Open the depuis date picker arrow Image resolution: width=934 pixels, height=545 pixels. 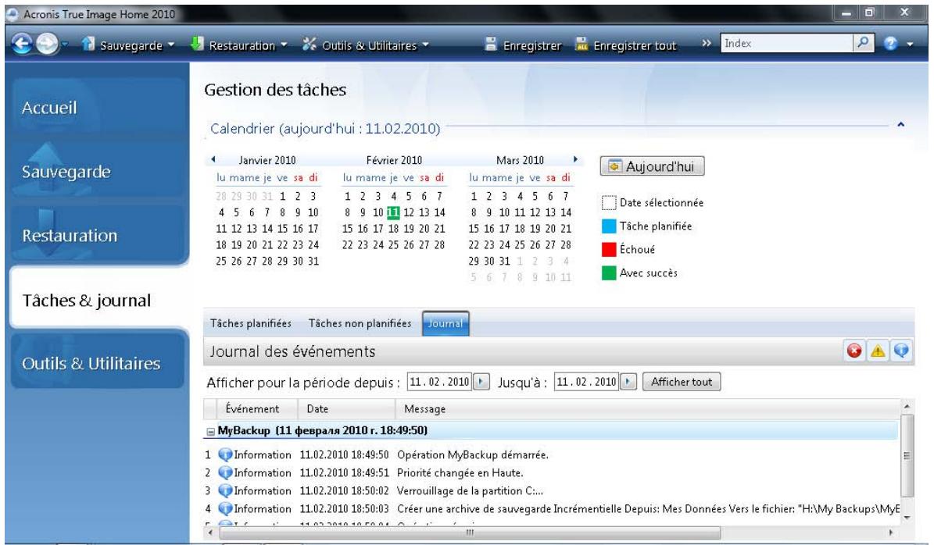[x=481, y=382]
